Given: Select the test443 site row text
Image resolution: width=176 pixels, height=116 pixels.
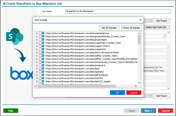Looking at the screenshot, I should pos(74,78).
